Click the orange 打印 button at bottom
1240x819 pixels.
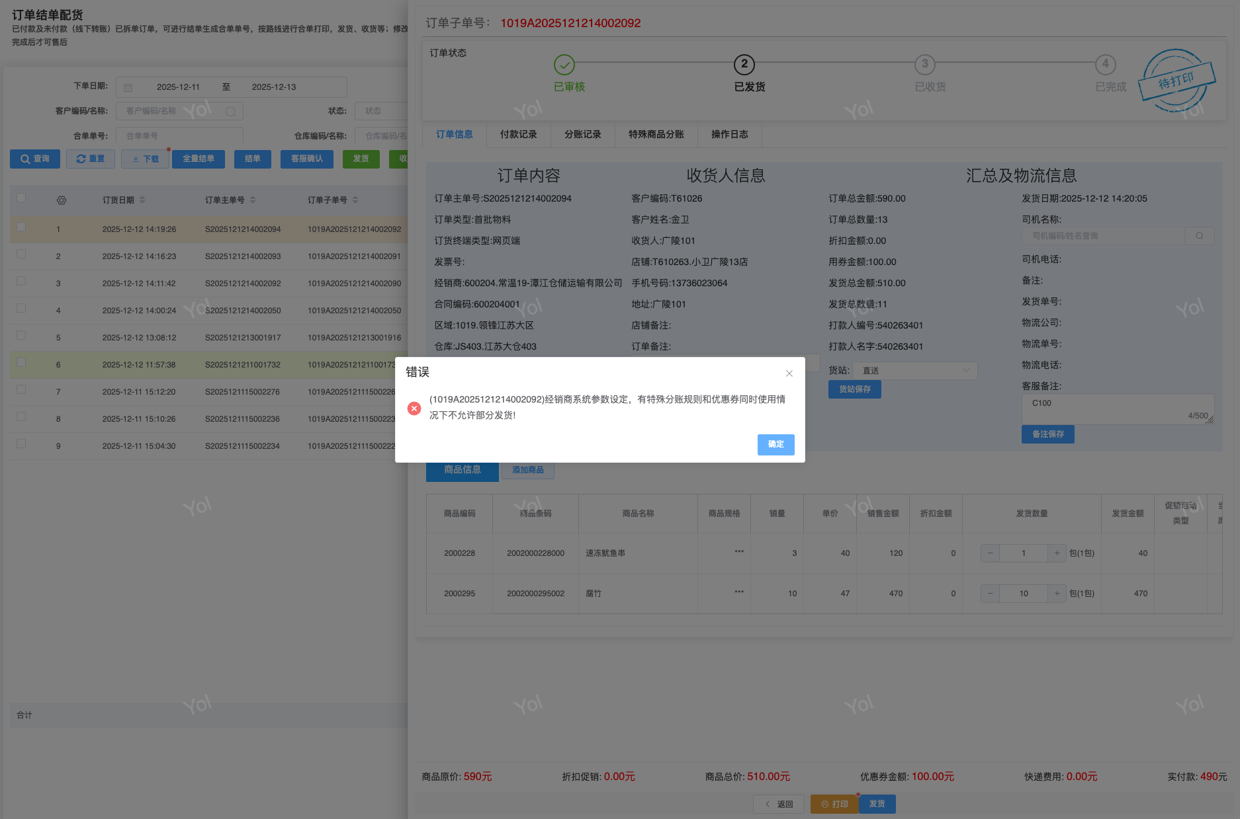[x=834, y=804]
